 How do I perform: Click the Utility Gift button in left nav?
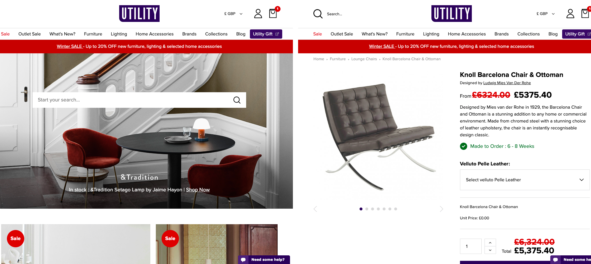266,34
